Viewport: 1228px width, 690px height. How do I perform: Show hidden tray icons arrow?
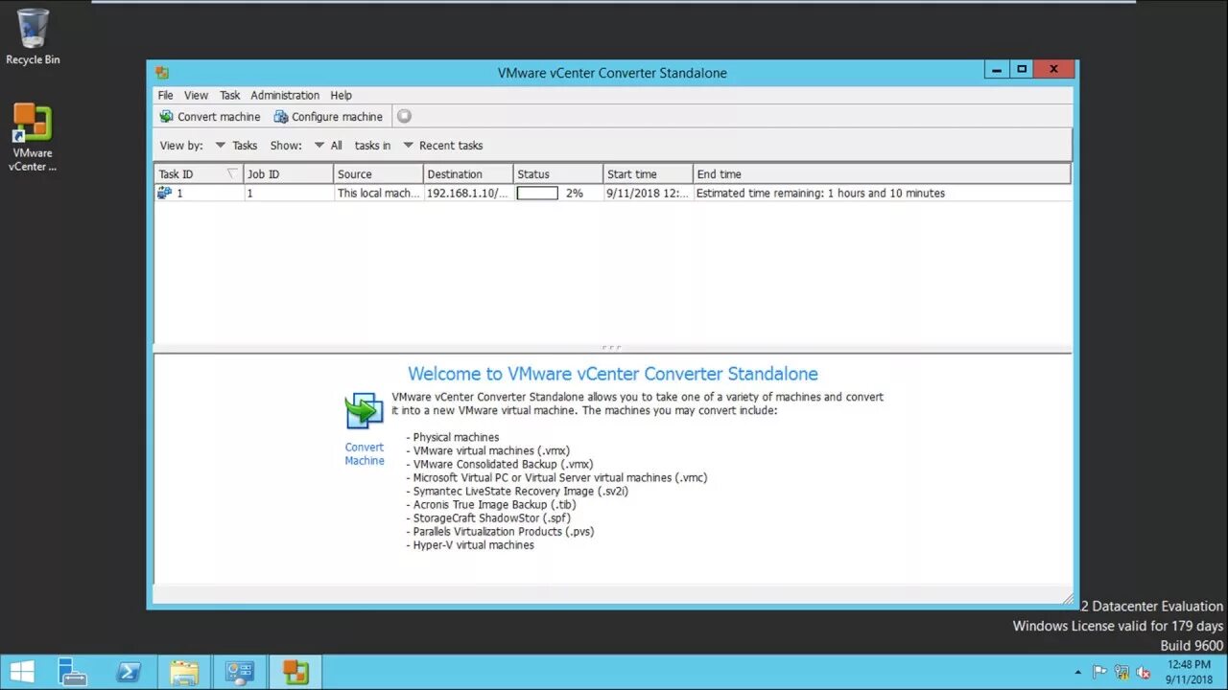tap(1078, 673)
